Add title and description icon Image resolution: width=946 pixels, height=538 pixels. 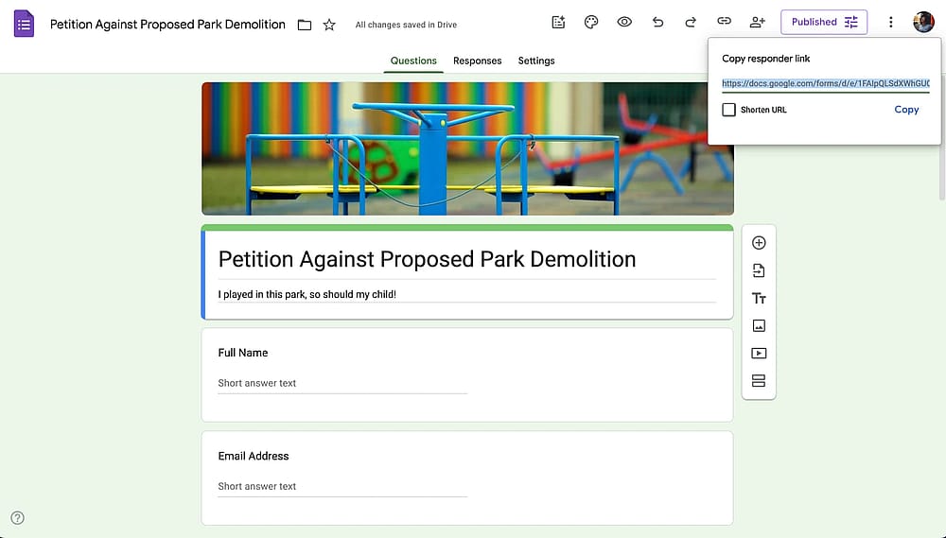pyautogui.click(x=759, y=298)
